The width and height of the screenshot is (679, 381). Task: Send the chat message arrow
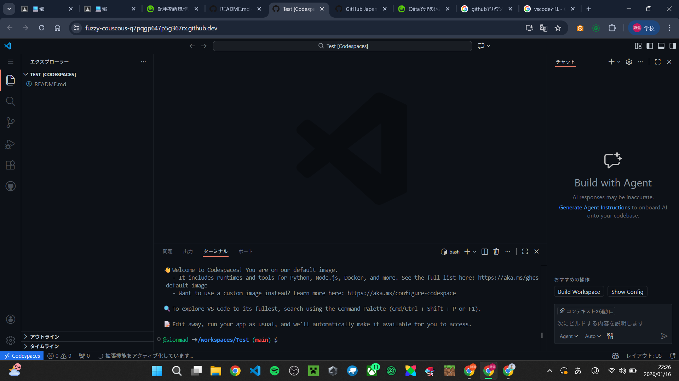(664, 336)
